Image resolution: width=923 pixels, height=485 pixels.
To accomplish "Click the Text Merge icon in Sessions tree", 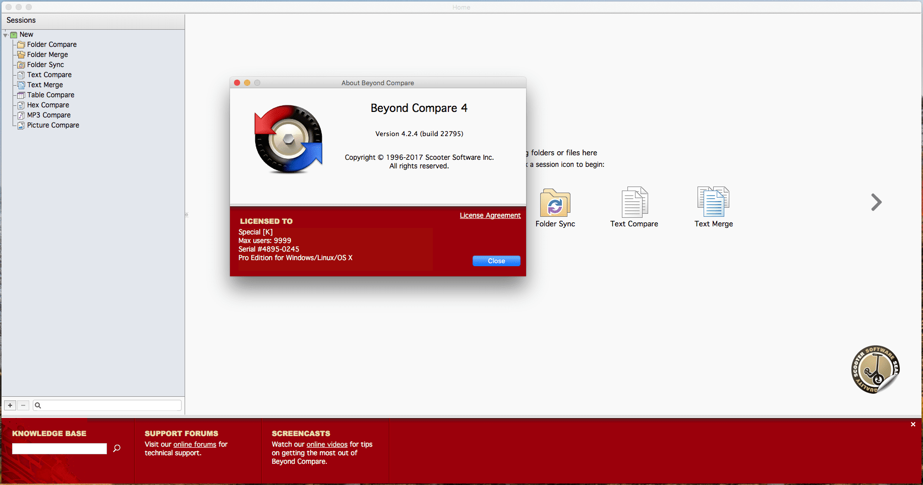I will pos(21,85).
